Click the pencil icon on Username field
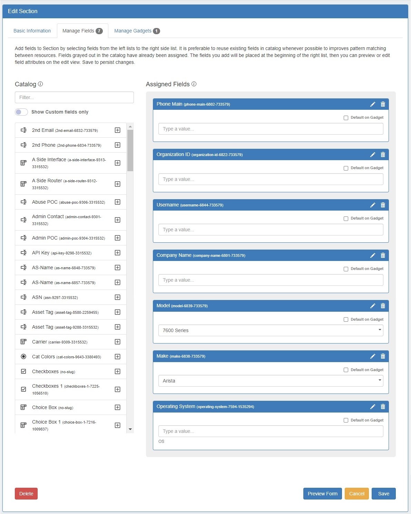The height and width of the screenshot is (514, 411). 372,205
